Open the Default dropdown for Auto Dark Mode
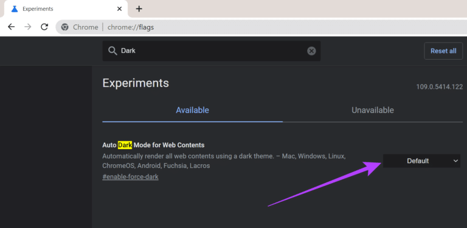 (421, 161)
